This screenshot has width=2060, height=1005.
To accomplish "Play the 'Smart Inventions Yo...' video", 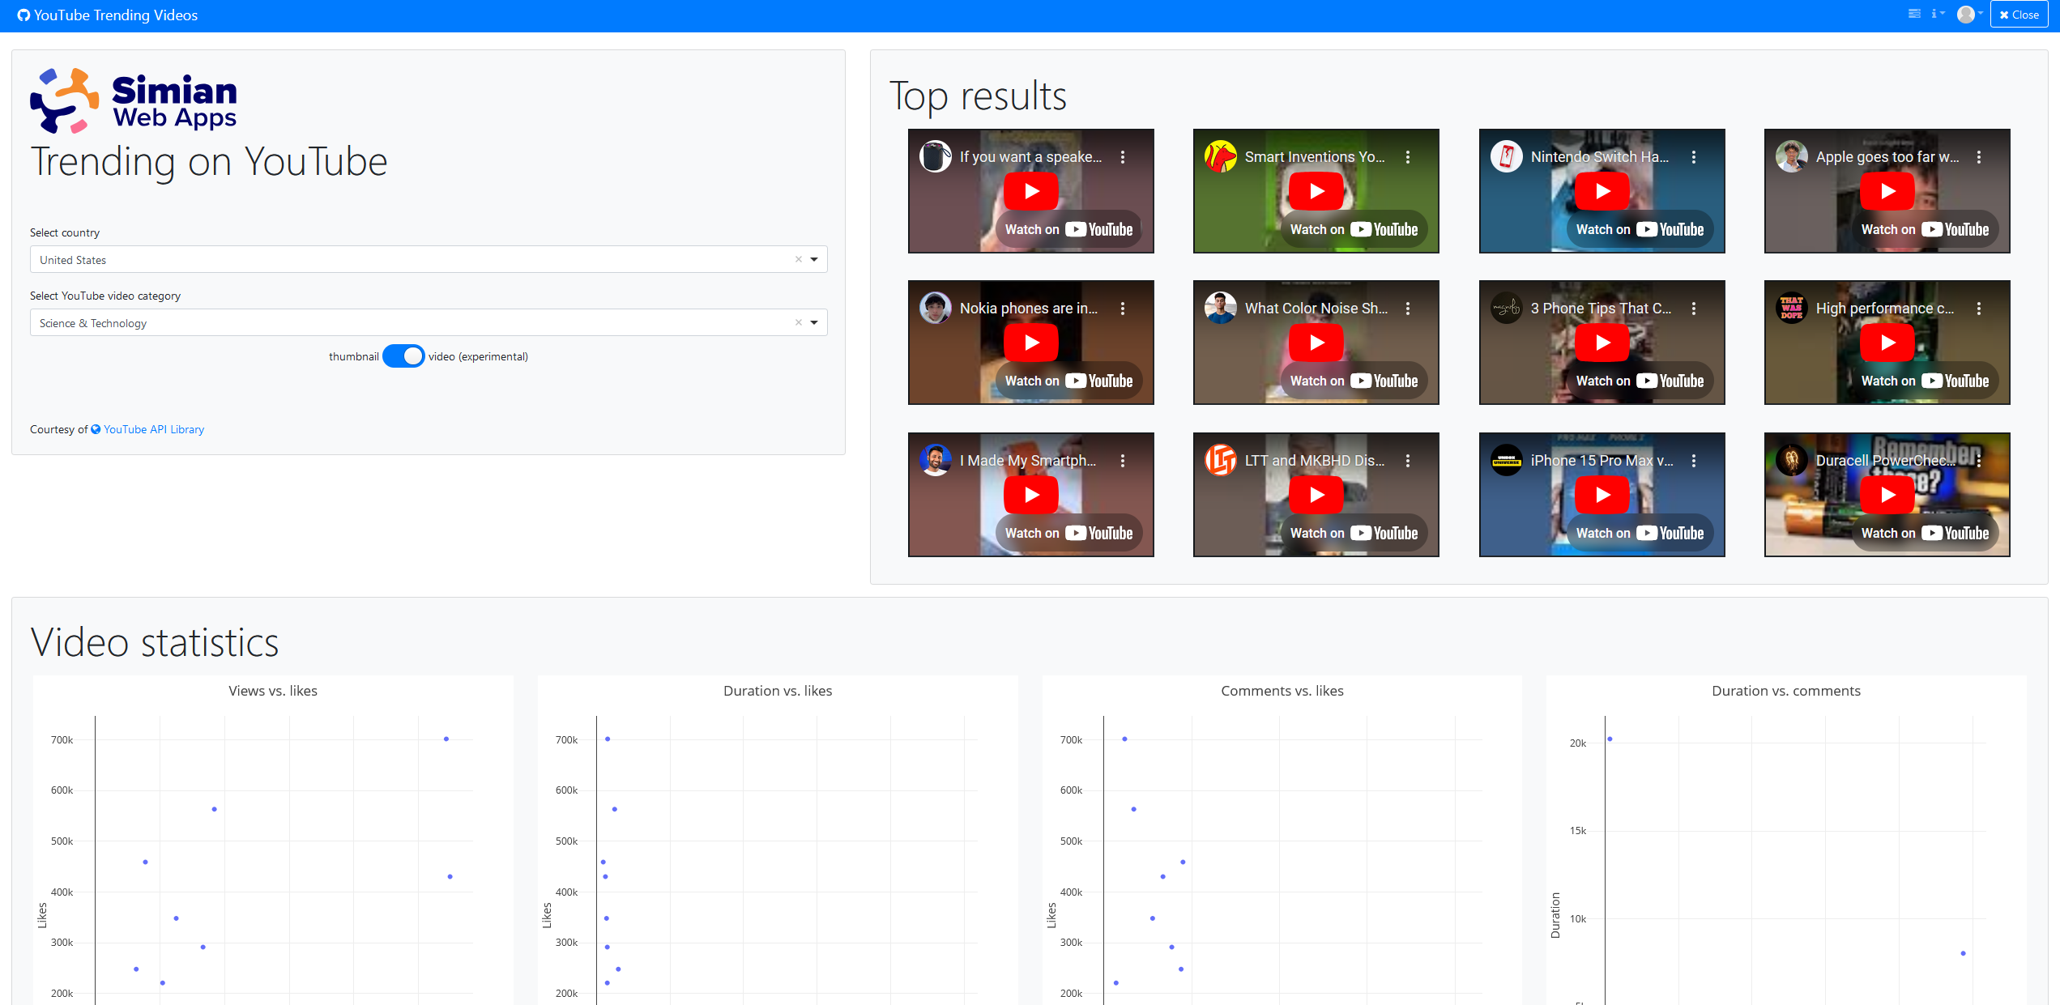I will pos(1316,192).
